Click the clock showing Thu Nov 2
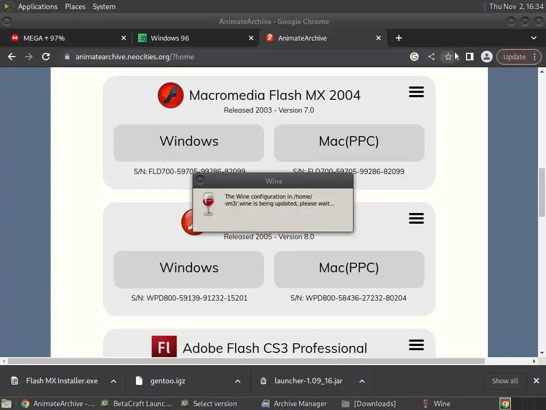 pos(516,6)
